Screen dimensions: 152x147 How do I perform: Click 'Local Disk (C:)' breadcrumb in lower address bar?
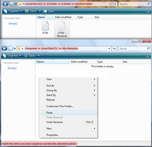point(49,49)
